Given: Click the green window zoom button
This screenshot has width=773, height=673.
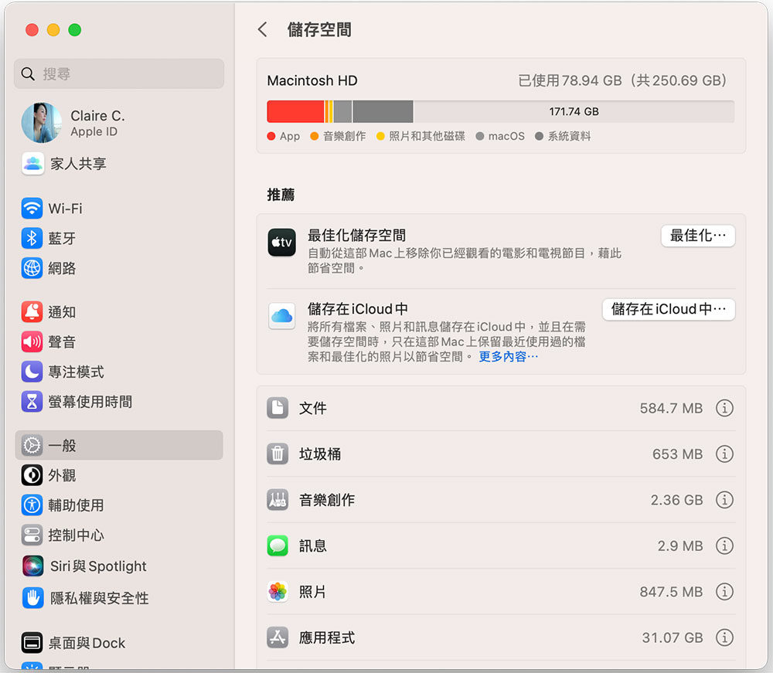Looking at the screenshot, I should tap(75, 30).
